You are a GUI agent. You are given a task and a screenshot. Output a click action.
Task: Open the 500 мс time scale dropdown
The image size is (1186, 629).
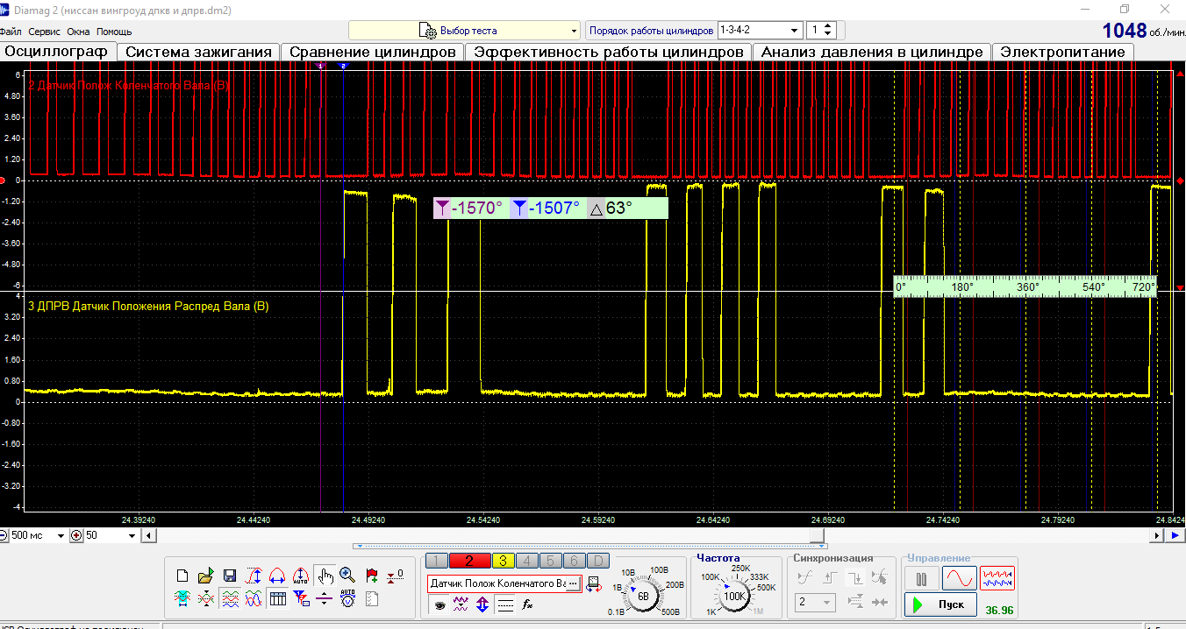(39, 535)
